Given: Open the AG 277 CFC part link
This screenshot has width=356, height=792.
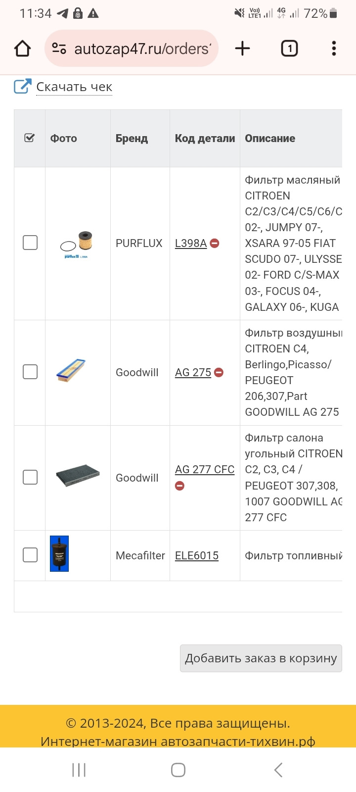Looking at the screenshot, I should pyautogui.click(x=204, y=469).
